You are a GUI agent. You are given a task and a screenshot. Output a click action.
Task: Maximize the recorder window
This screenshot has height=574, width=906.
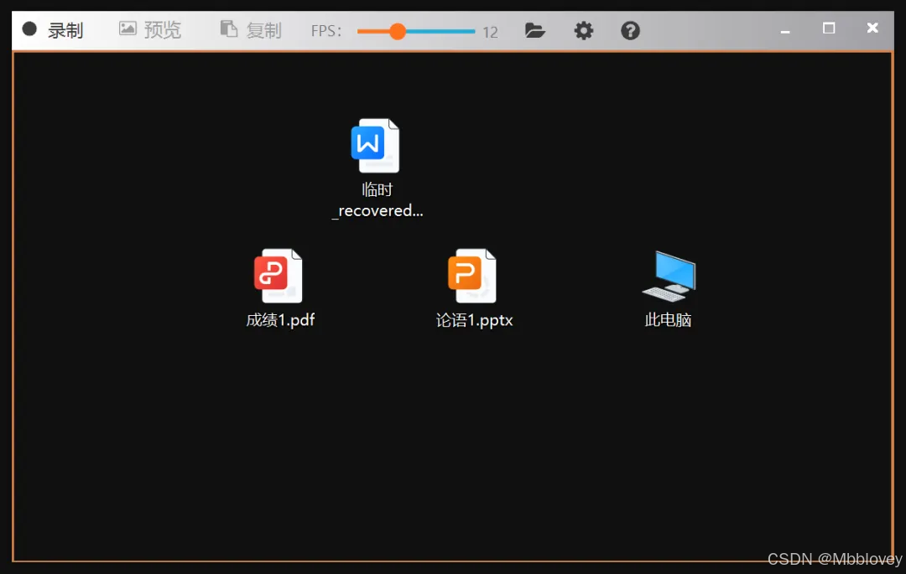click(x=829, y=28)
